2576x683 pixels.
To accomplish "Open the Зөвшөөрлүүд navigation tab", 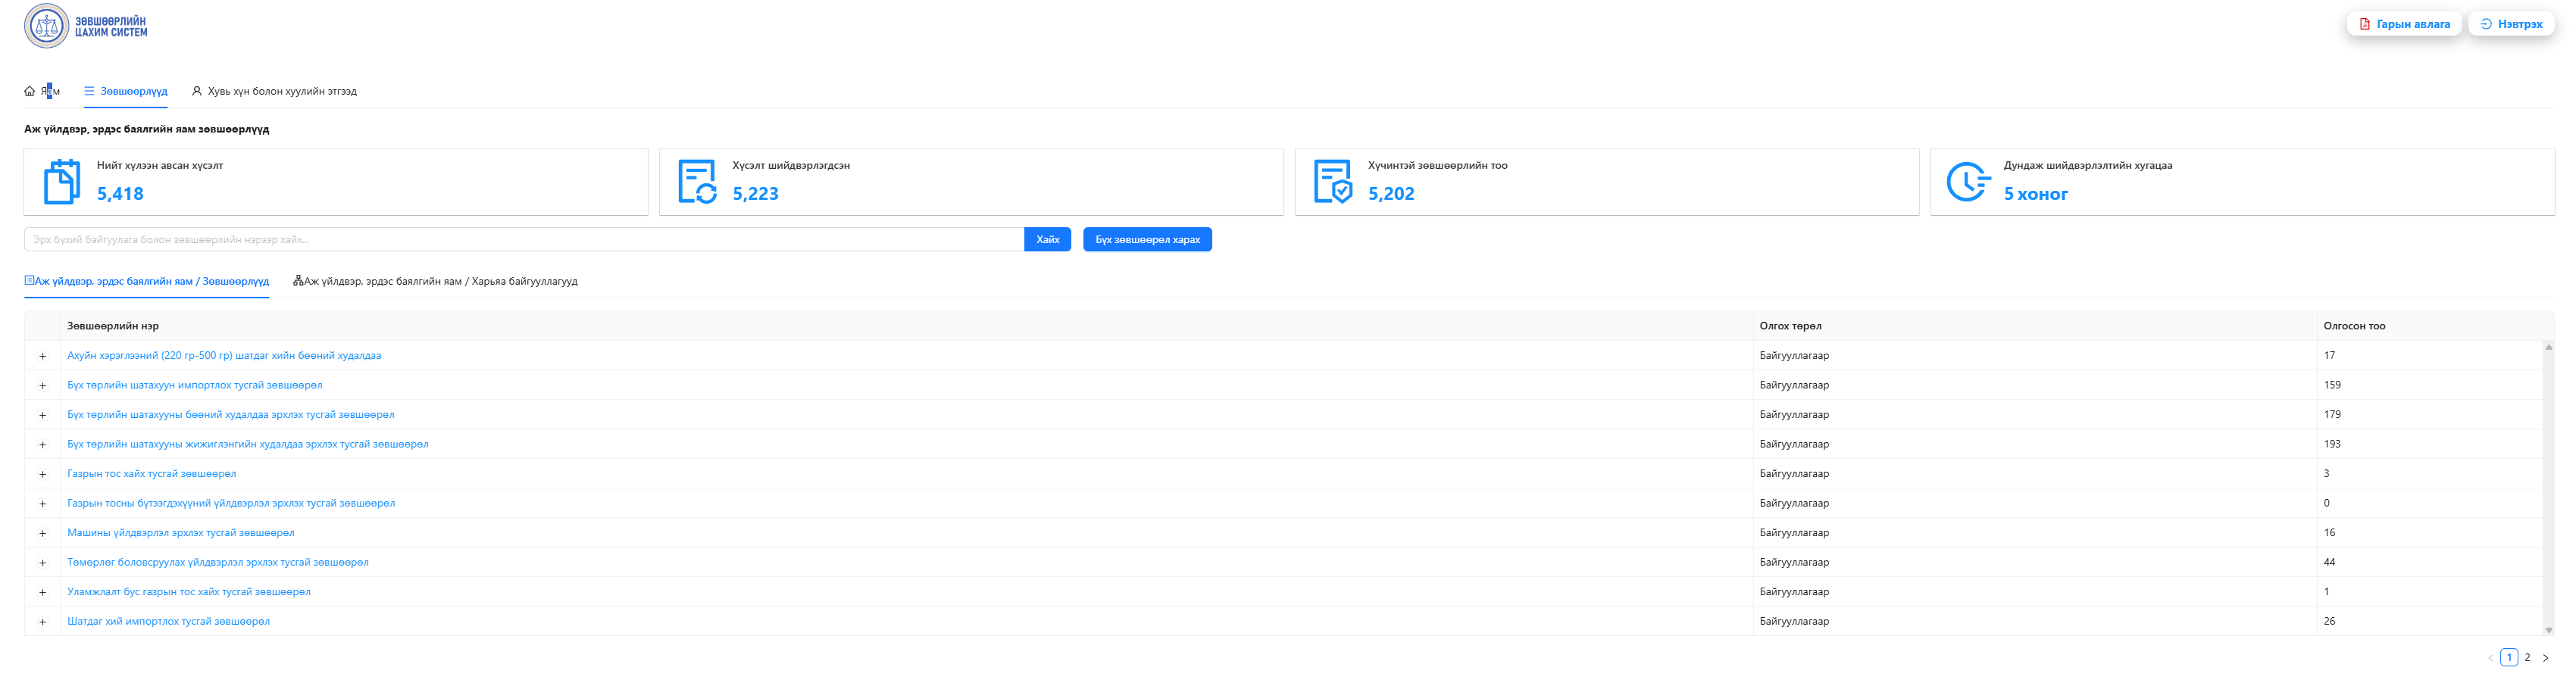I will (126, 91).
